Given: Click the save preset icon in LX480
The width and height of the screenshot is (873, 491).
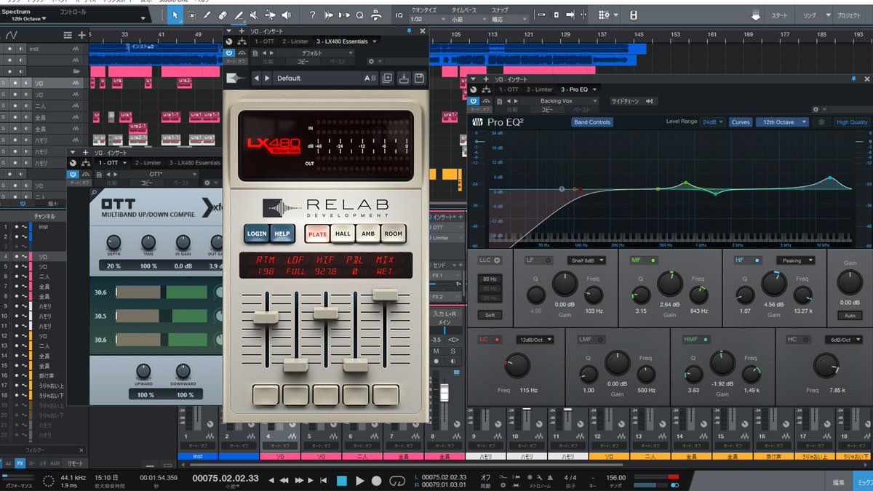Looking at the screenshot, I should click(x=420, y=78).
